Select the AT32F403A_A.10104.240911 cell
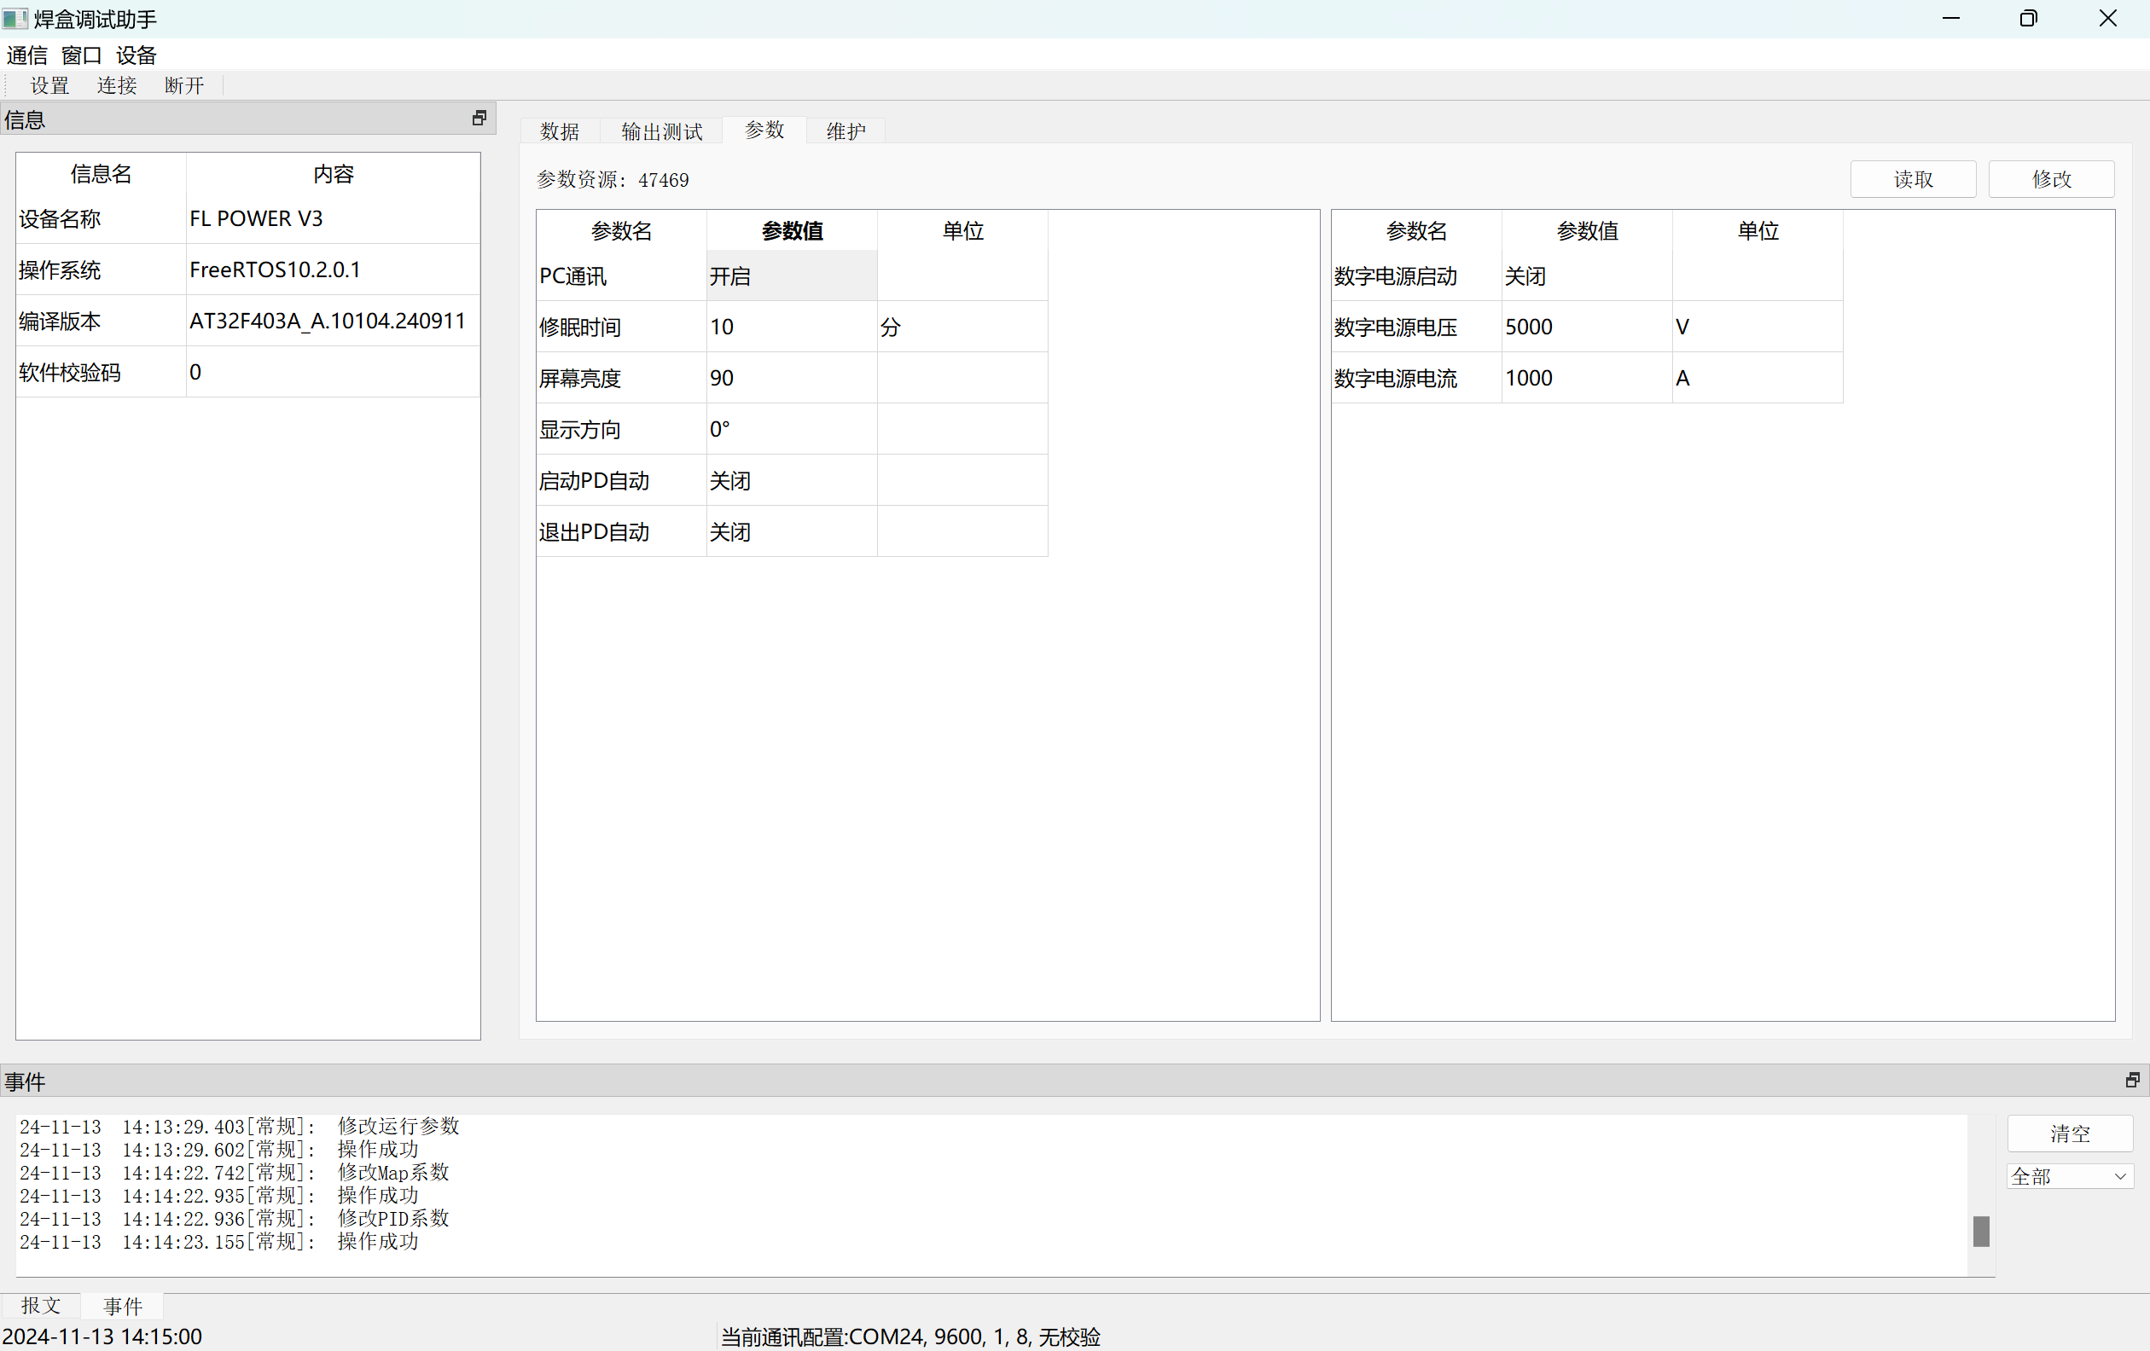This screenshot has width=2150, height=1351. 333,321
